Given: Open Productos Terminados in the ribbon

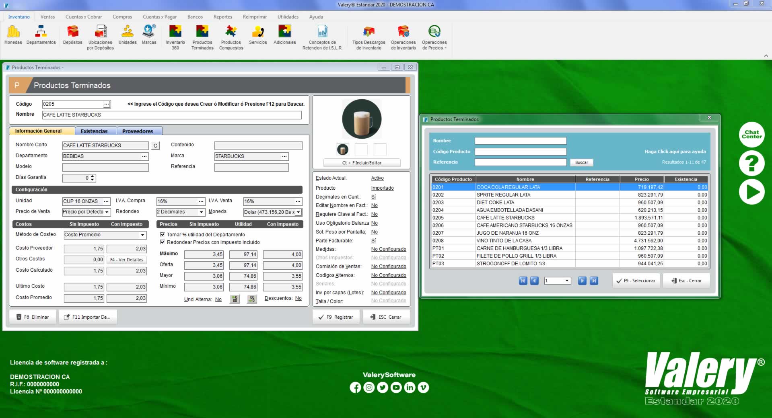Looking at the screenshot, I should (202, 37).
